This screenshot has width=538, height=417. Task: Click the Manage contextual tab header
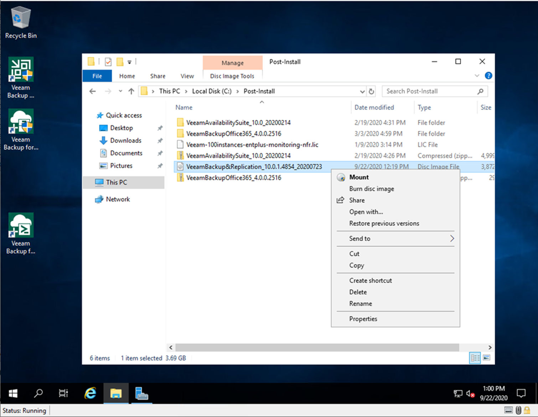[233, 63]
